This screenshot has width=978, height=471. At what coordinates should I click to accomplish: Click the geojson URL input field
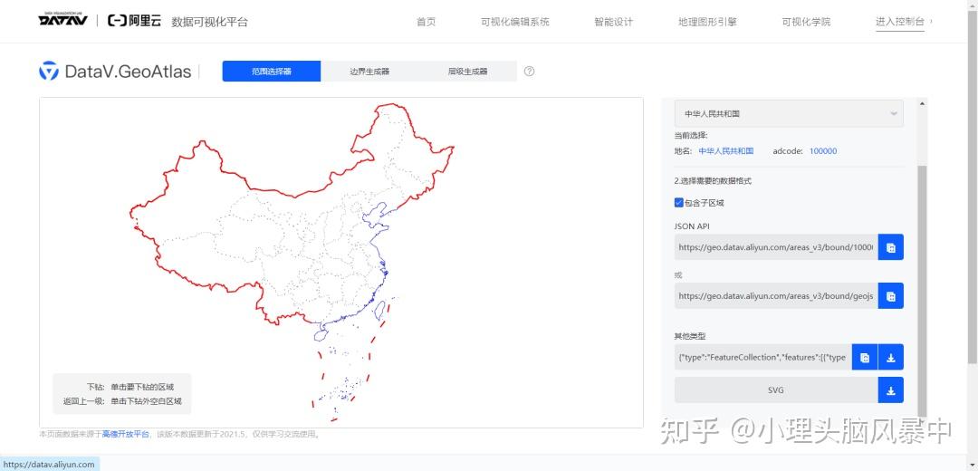pos(776,295)
